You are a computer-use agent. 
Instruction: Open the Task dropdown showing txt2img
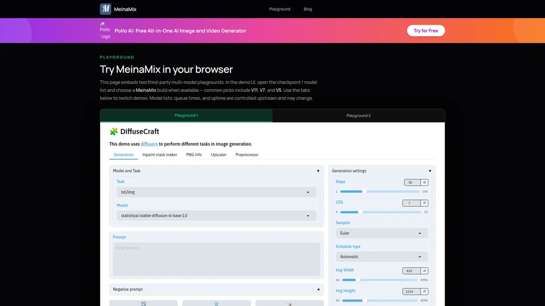coord(216,192)
